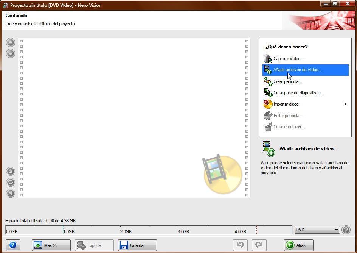Open help with the blue question mark button

pyautogui.click(x=13, y=245)
